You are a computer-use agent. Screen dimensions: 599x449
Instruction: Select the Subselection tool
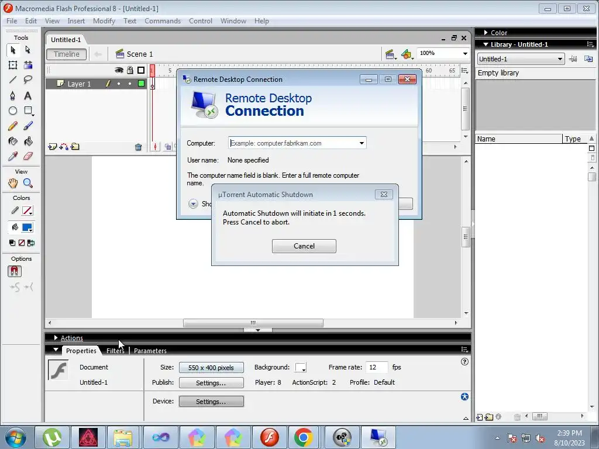coord(27,50)
